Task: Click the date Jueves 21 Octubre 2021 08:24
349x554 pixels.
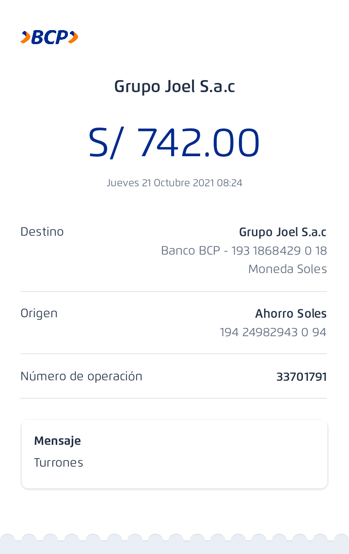Action: point(174,183)
